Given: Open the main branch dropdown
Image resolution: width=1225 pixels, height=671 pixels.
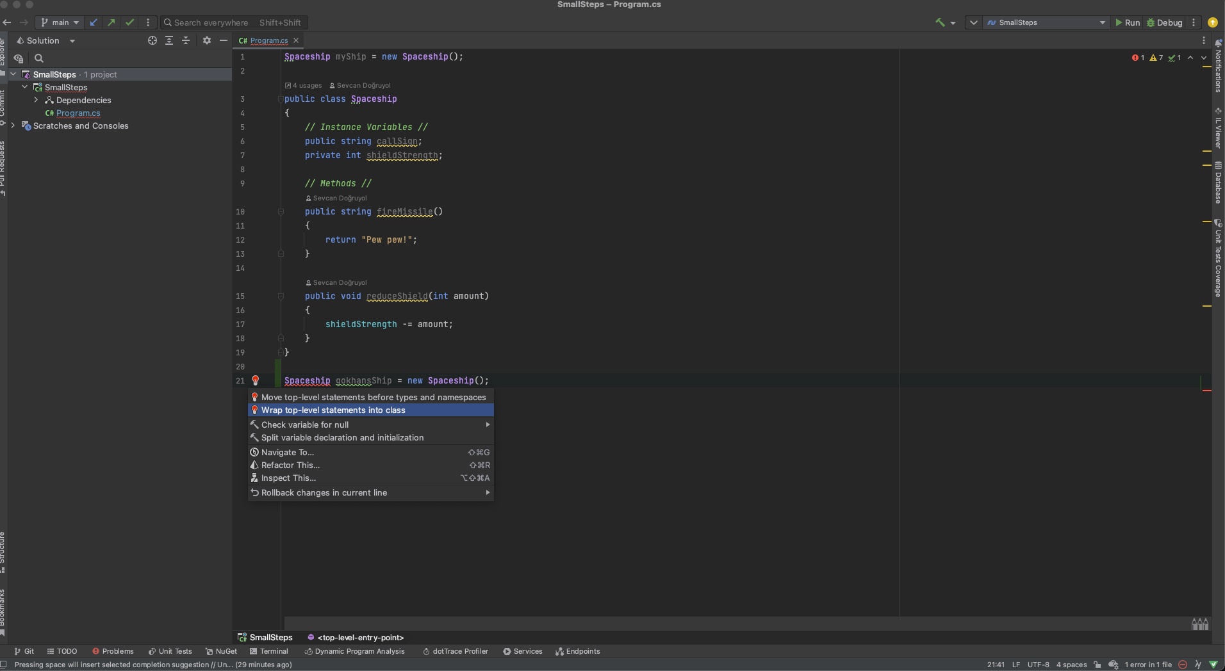Looking at the screenshot, I should click(x=60, y=22).
